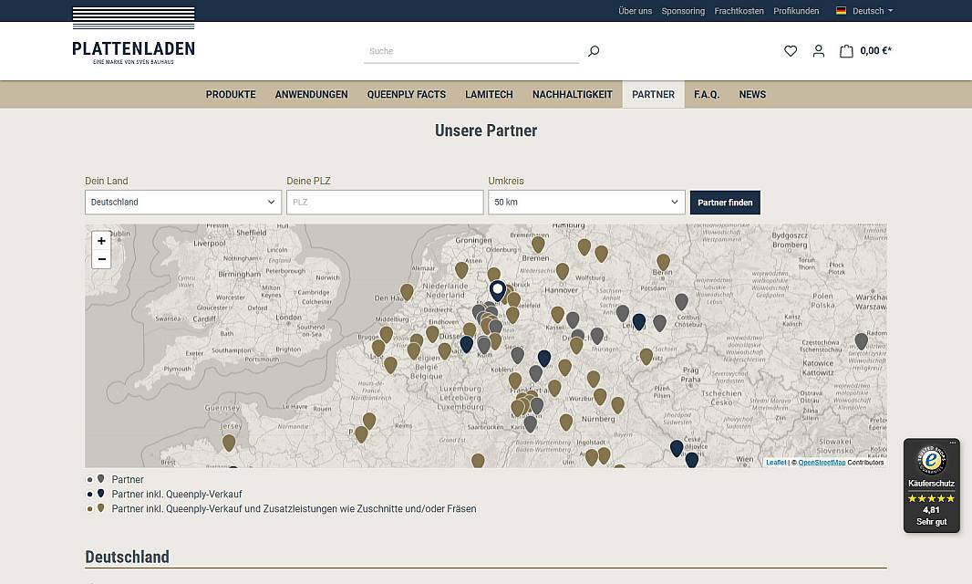Focus the Deine PLZ input field
The height and width of the screenshot is (584, 972).
point(385,203)
